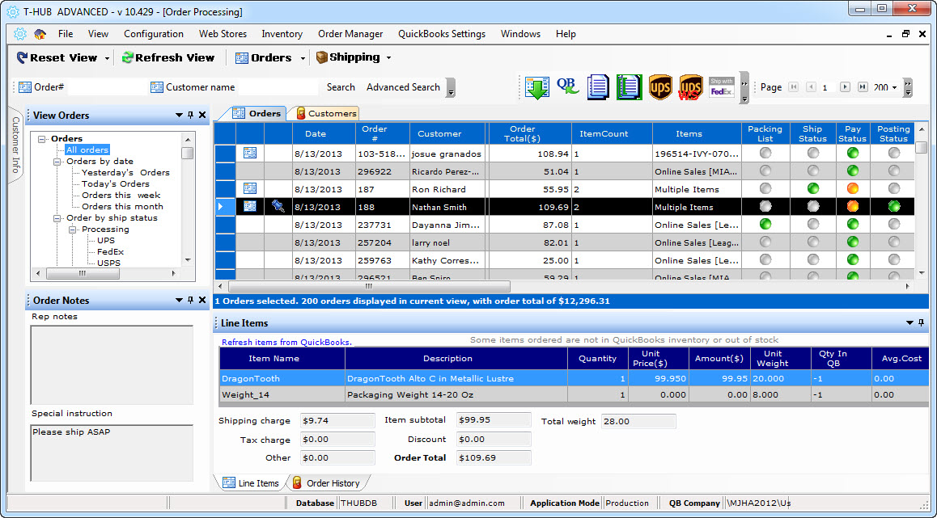This screenshot has width=937, height=518.
Task: Open the Shipping dropdown arrow
Action: [388, 58]
